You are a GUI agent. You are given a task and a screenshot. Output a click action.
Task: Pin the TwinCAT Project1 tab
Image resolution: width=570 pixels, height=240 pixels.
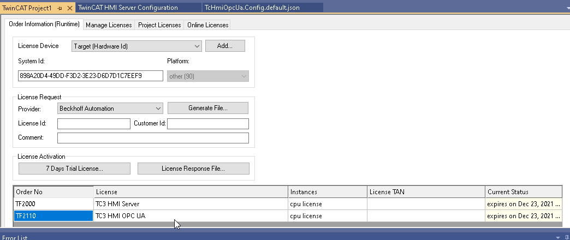pyautogui.click(x=60, y=8)
